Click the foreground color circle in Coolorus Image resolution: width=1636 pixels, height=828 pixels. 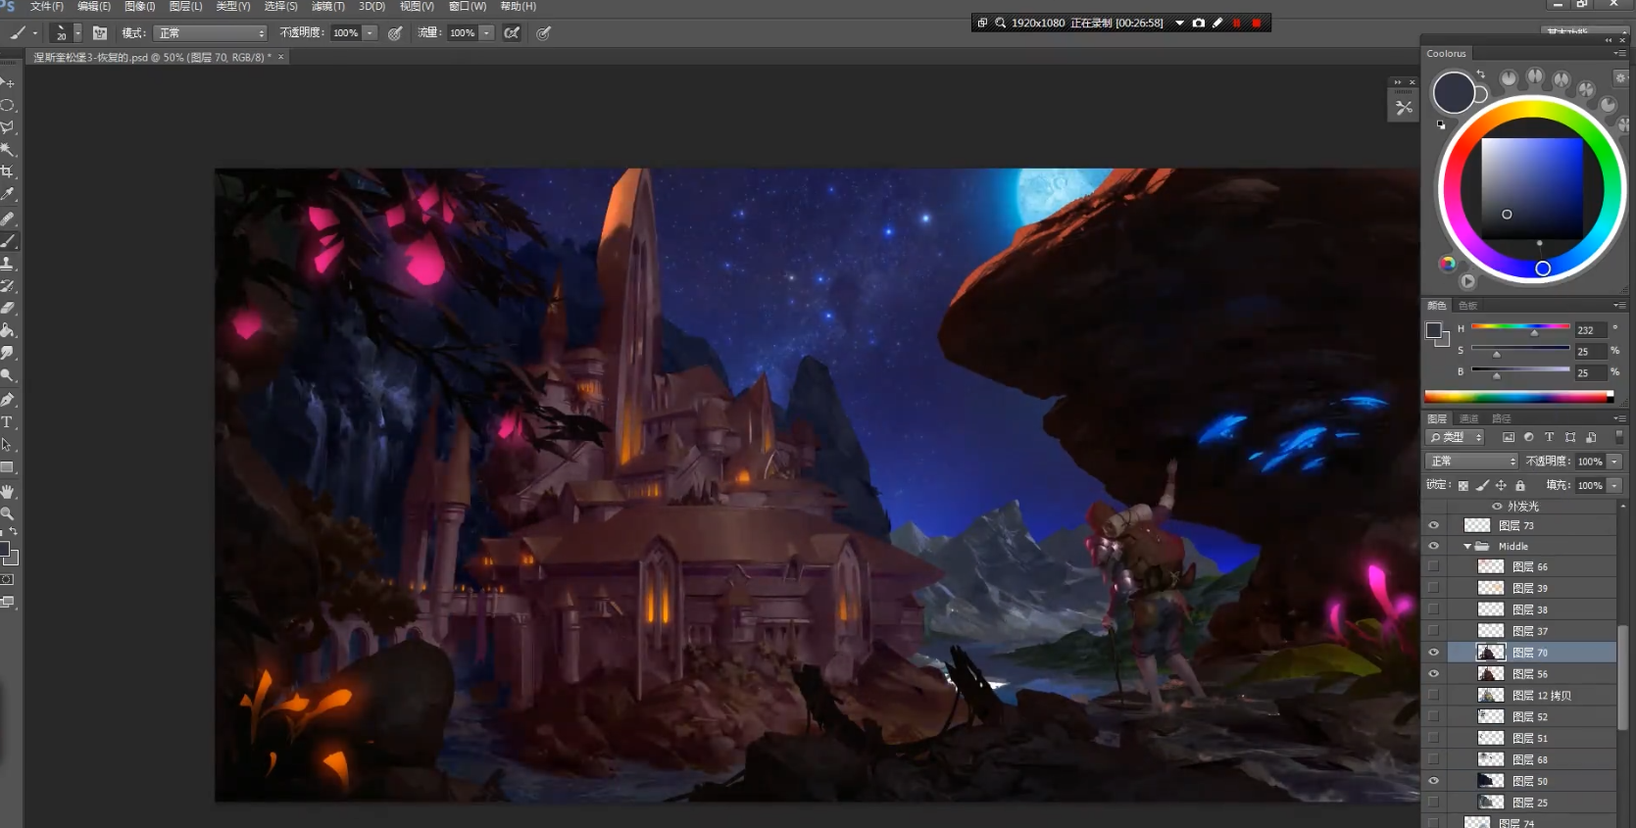pos(1453,93)
